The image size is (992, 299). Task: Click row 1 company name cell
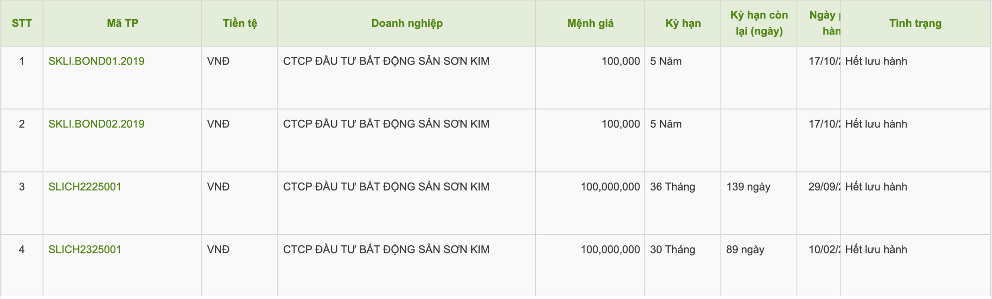[x=386, y=61]
